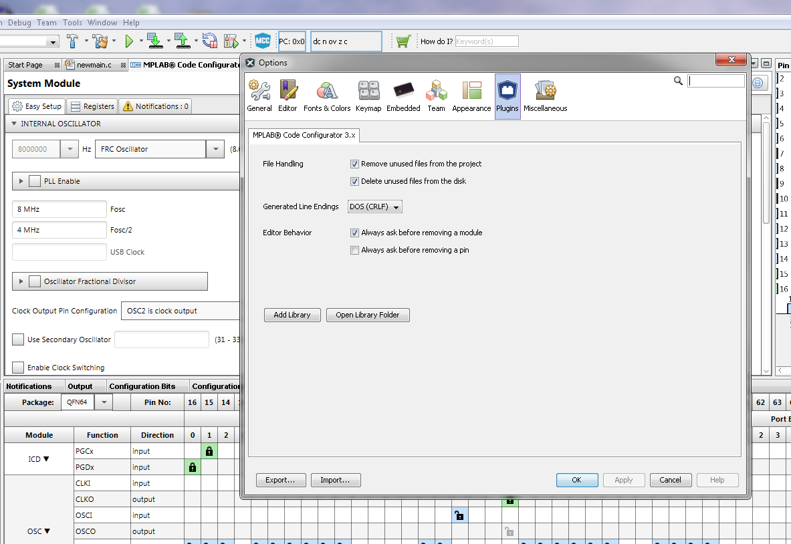The width and height of the screenshot is (791, 544).
Task: Enable 'Always ask before removing a pin'
Action: 355,250
